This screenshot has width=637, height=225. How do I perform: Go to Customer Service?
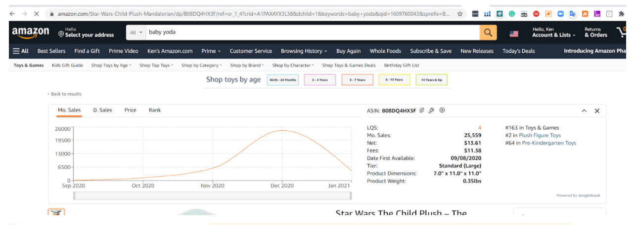click(251, 51)
